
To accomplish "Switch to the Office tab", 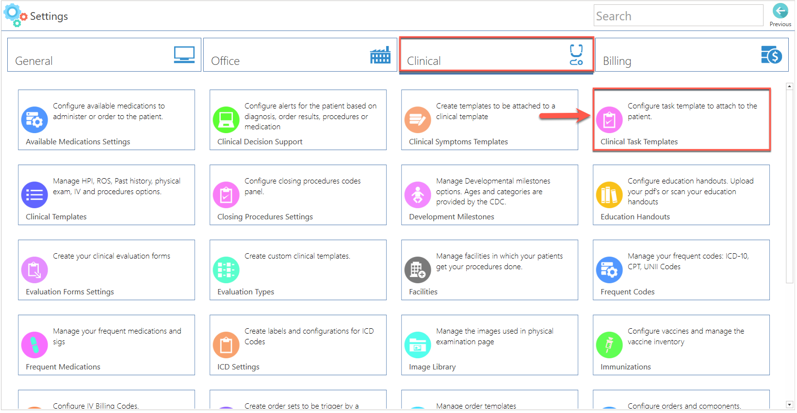I will (300, 55).
